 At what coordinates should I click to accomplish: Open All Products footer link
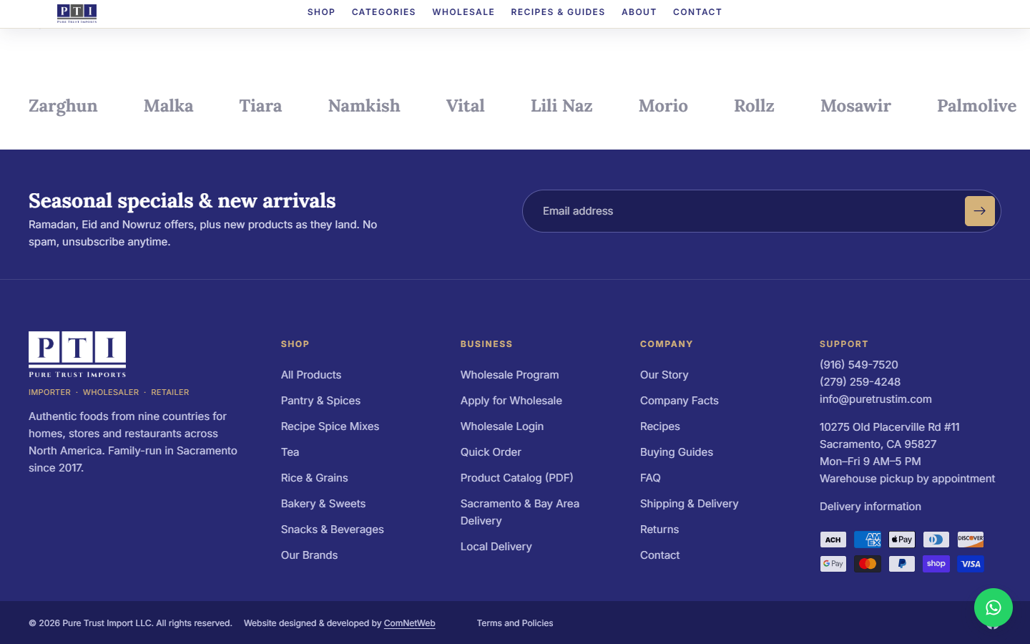pos(311,375)
